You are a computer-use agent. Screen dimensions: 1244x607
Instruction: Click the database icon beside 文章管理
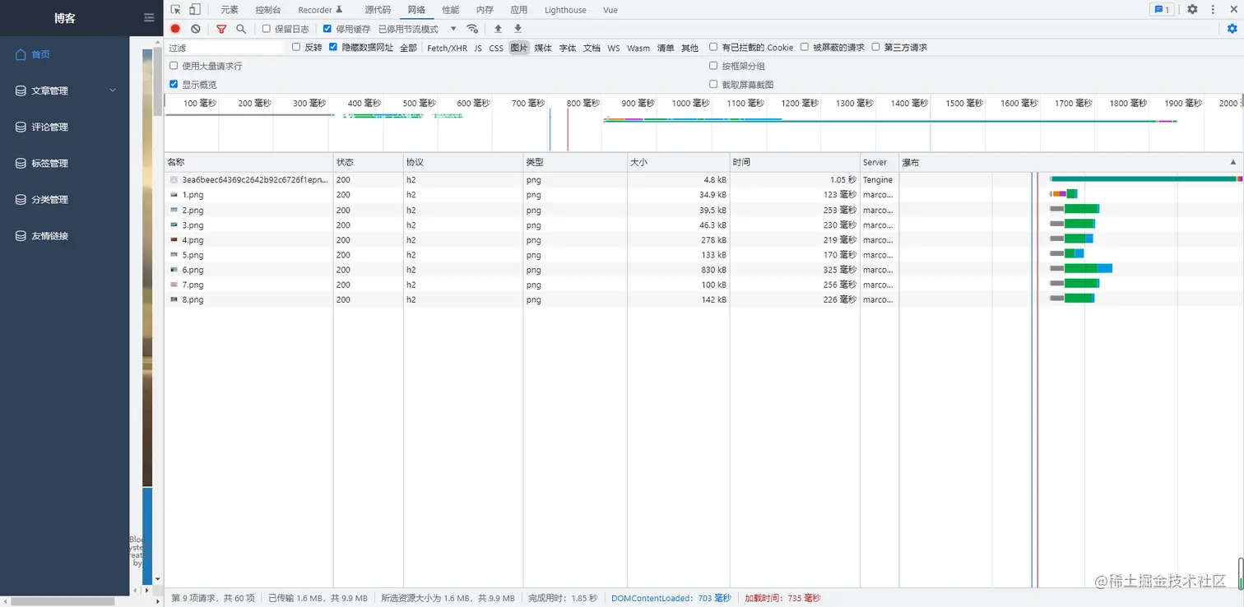point(21,91)
